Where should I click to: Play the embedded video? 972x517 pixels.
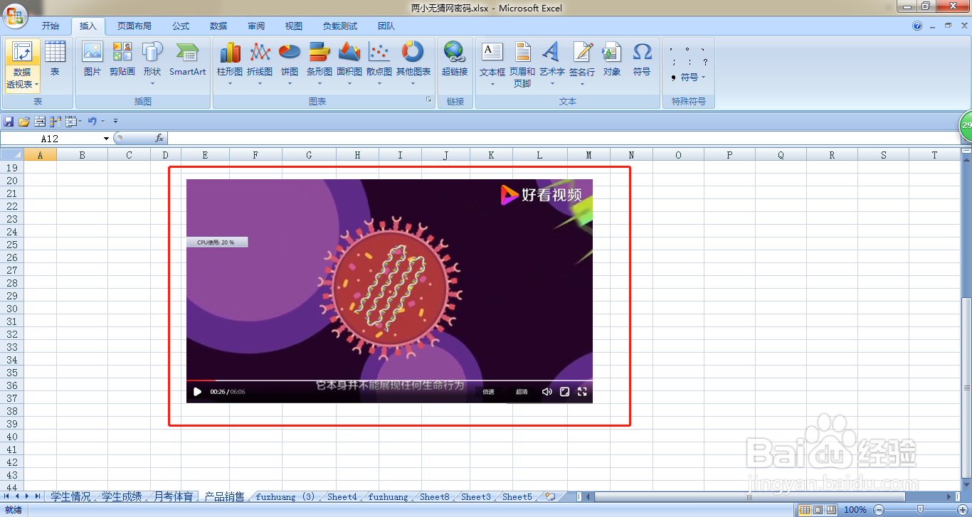coord(197,392)
